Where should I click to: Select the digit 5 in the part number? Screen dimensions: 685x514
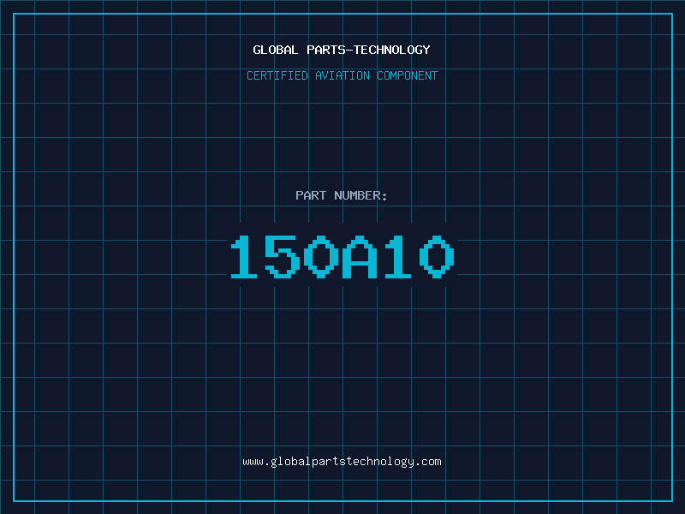coord(283,257)
